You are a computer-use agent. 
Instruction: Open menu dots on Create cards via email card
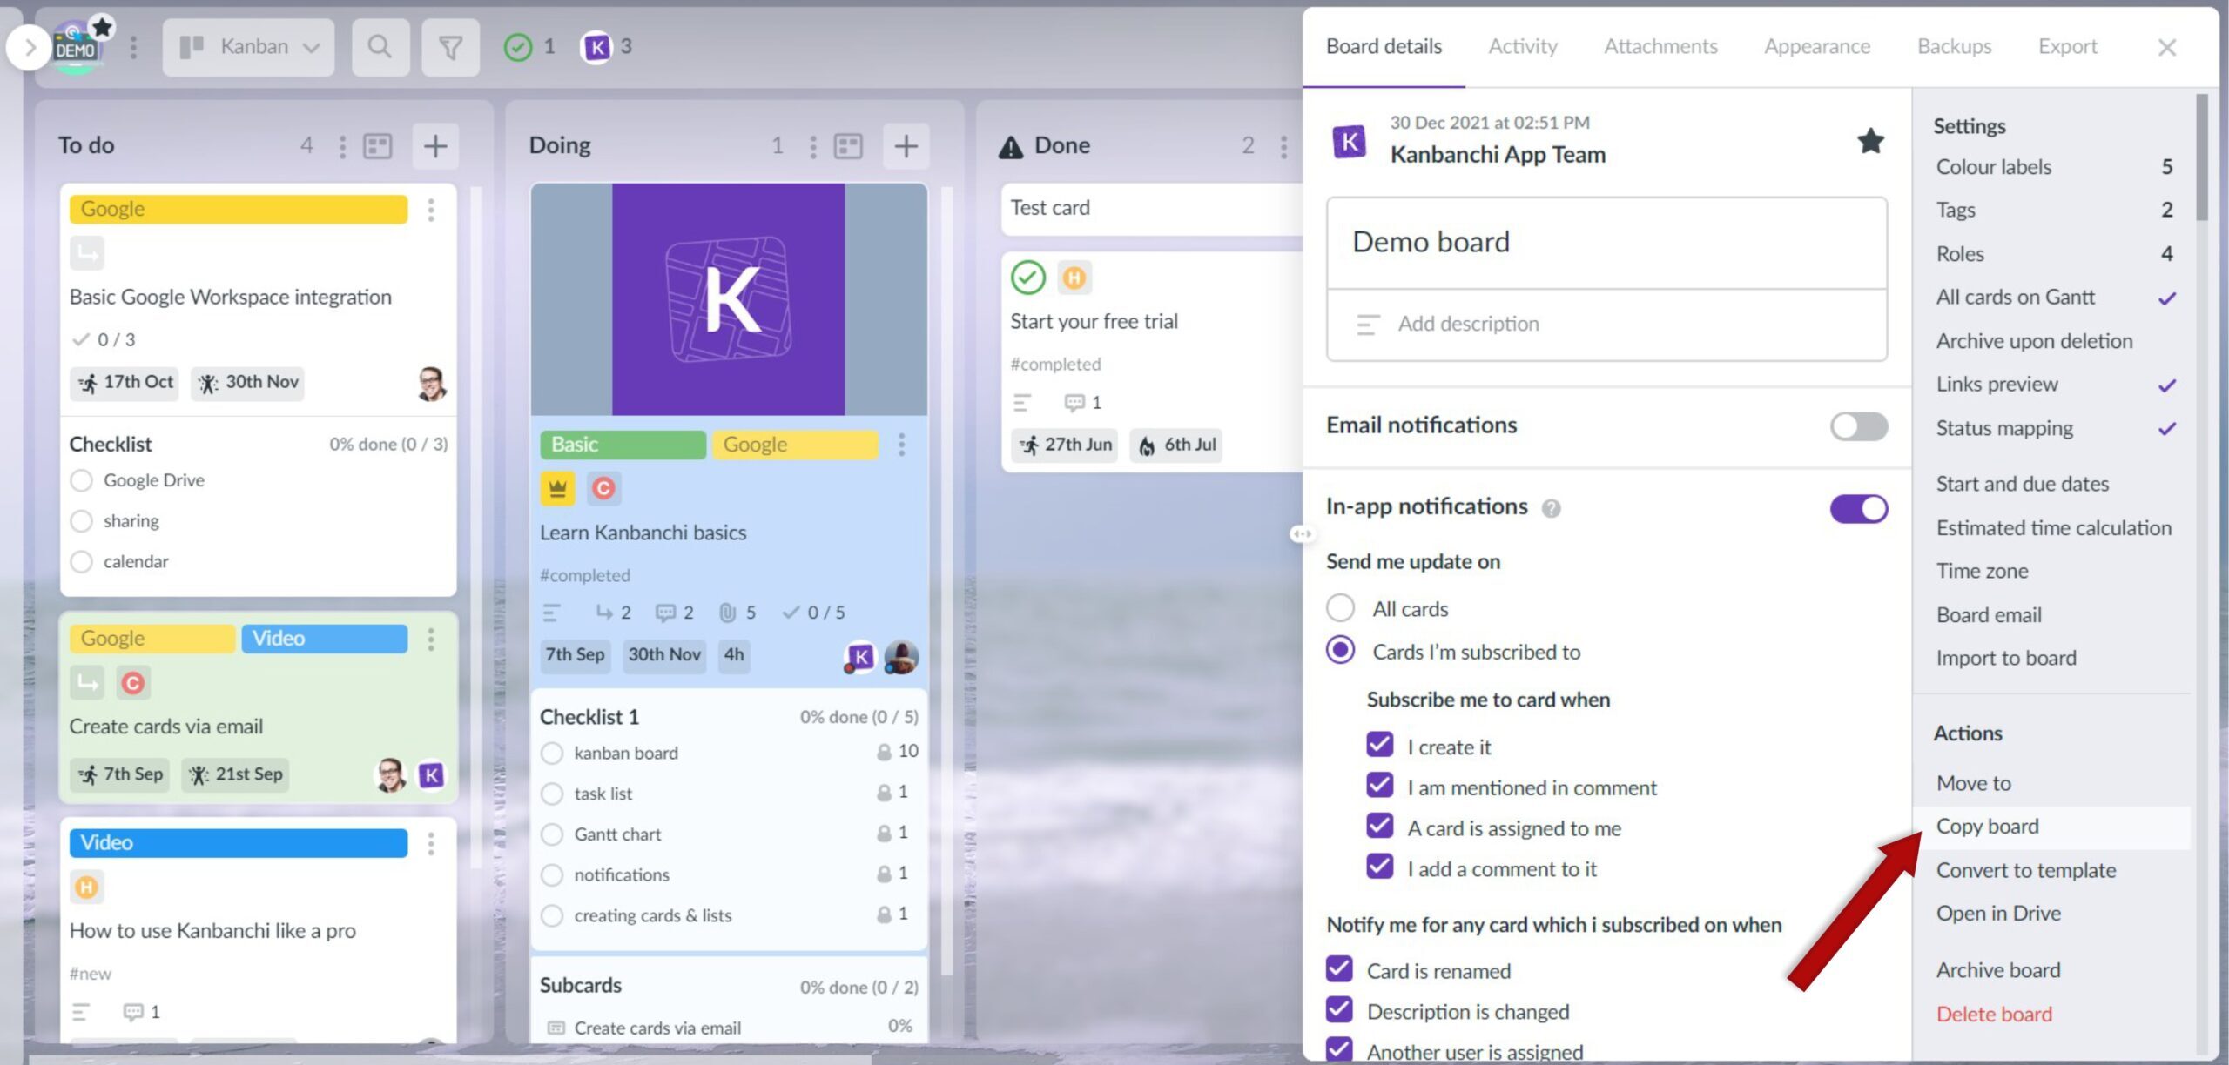pyautogui.click(x=431, y=640)
